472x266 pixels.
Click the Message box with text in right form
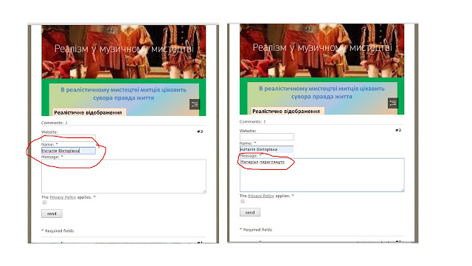(322, 175)
